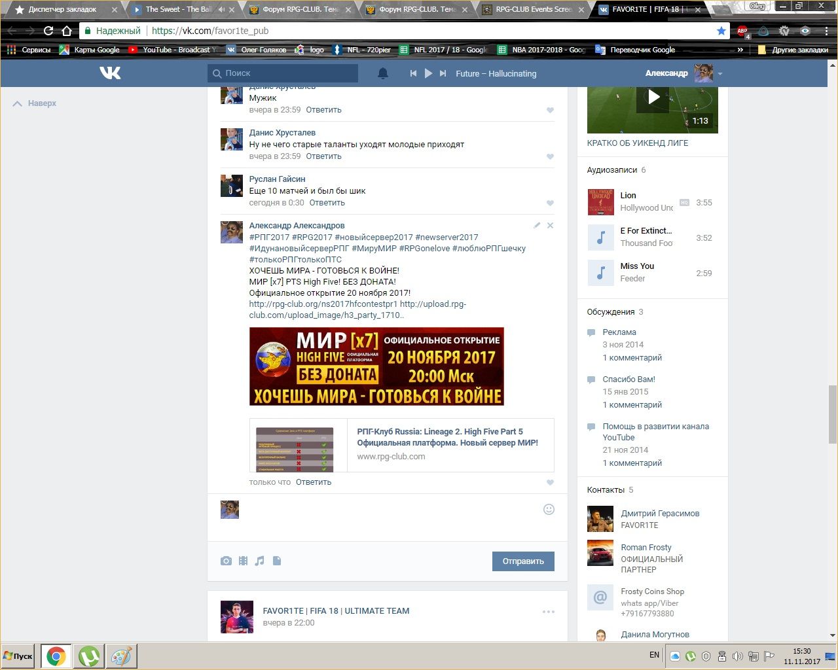Open the YouTube - Broadcast bookmark
The image size is (838, 670).
[x=173, y=50]
